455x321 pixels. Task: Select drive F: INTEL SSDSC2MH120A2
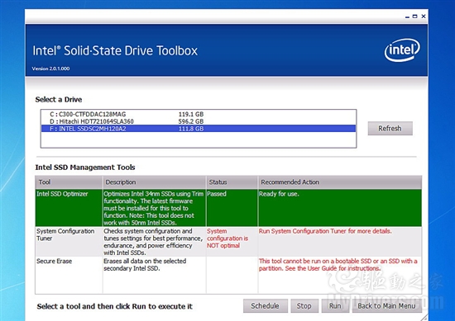199,129
